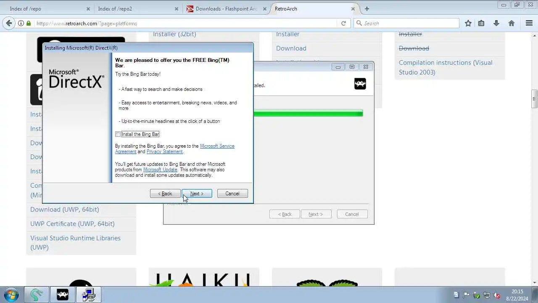This screenshot has height=303, width=538.
Task: Close the Index of /repo2 tab
Action: coord(176,9)
